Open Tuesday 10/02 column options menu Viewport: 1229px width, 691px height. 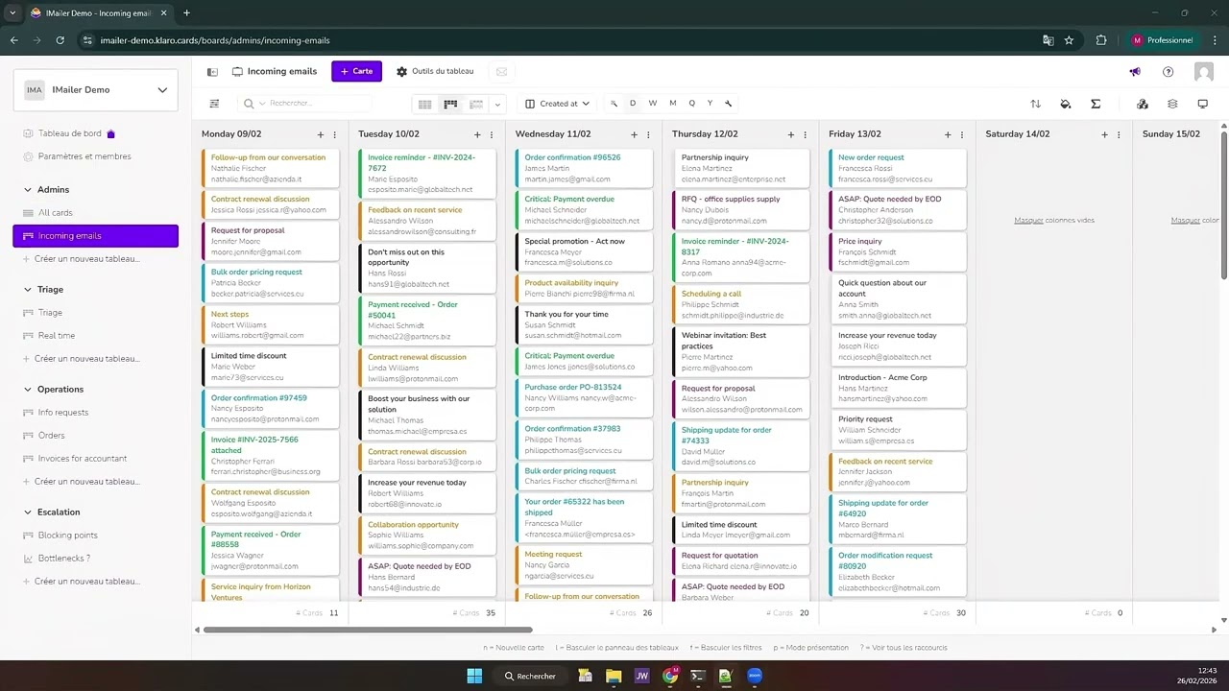click(x=492, y=134)
